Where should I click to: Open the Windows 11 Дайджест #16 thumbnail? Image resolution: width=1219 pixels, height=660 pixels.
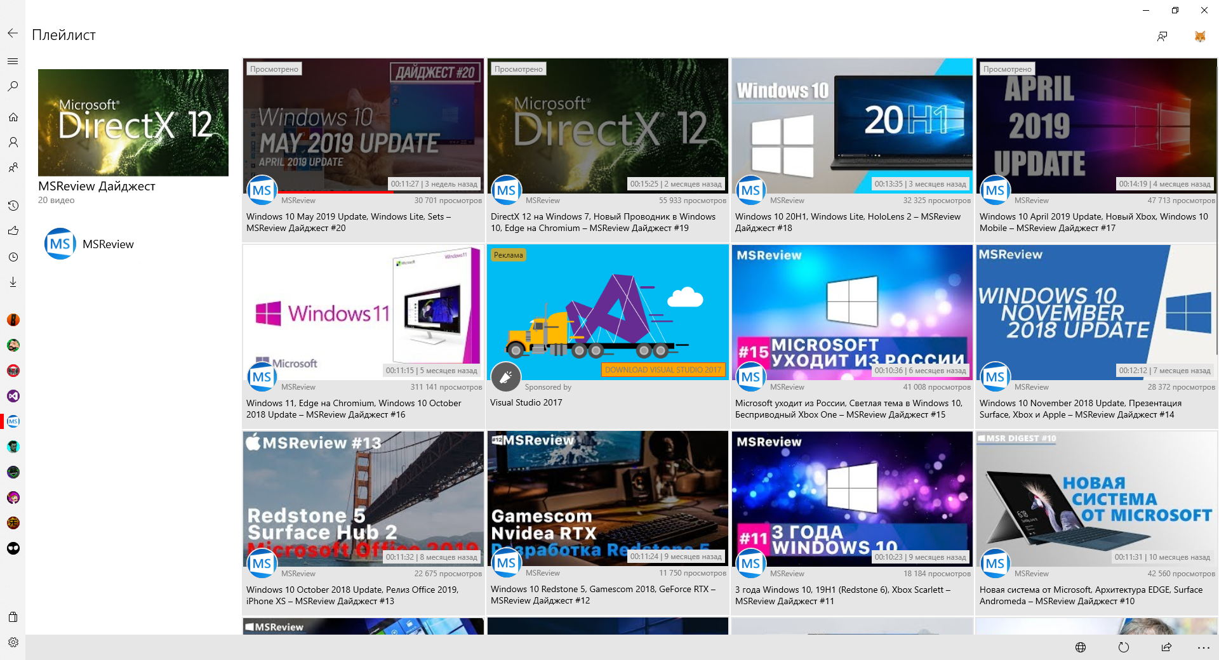363,312
